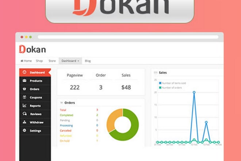Go to Home in the navigation bar
Viewport: 241px width, 161px height.
(x=26, y=61)
